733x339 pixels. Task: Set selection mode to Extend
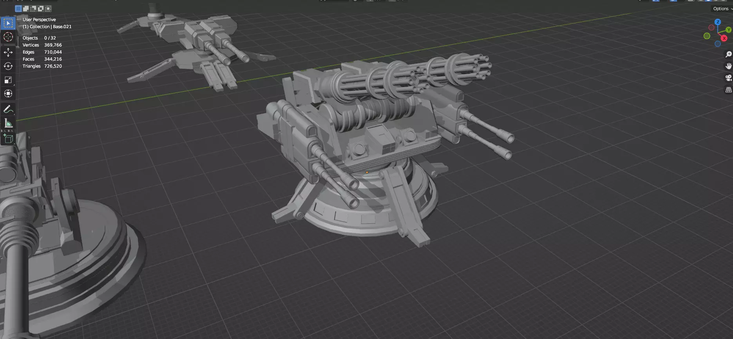pos(26,9)
